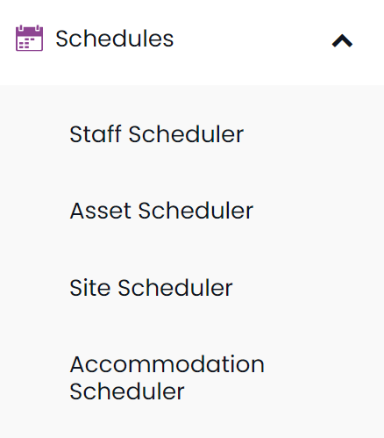The width and height of the screenshot is (384, 438).
Task: Open the Staff Scheduler page
Action: pos(157,134)
